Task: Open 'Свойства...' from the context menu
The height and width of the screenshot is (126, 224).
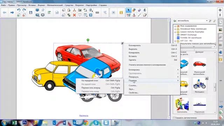Action: pos(152,93)
